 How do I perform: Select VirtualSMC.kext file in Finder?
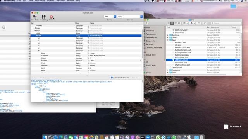(181, 63)
